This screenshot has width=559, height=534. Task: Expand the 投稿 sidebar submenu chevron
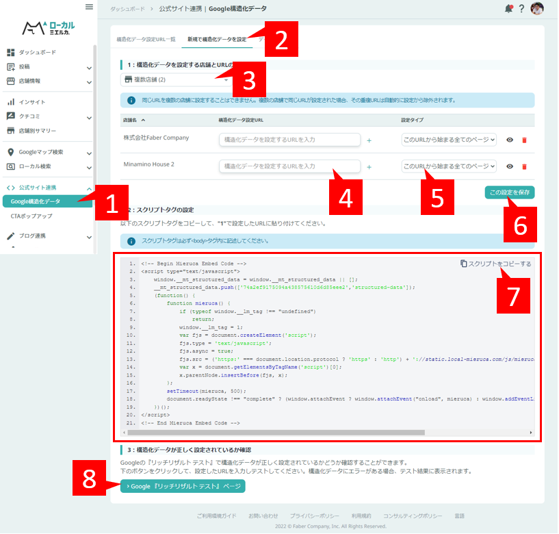(x=89, y=68)
